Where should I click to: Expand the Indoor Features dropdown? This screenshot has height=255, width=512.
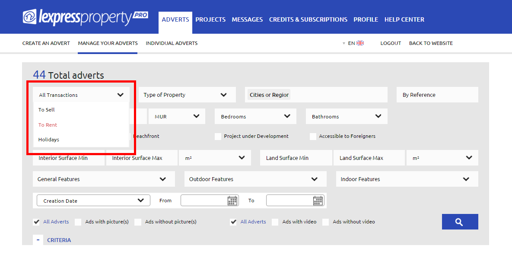(407, 179)
